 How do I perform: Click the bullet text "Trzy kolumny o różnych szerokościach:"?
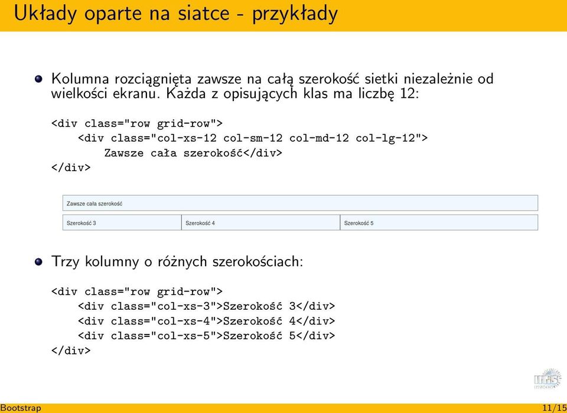click(177, 261)
